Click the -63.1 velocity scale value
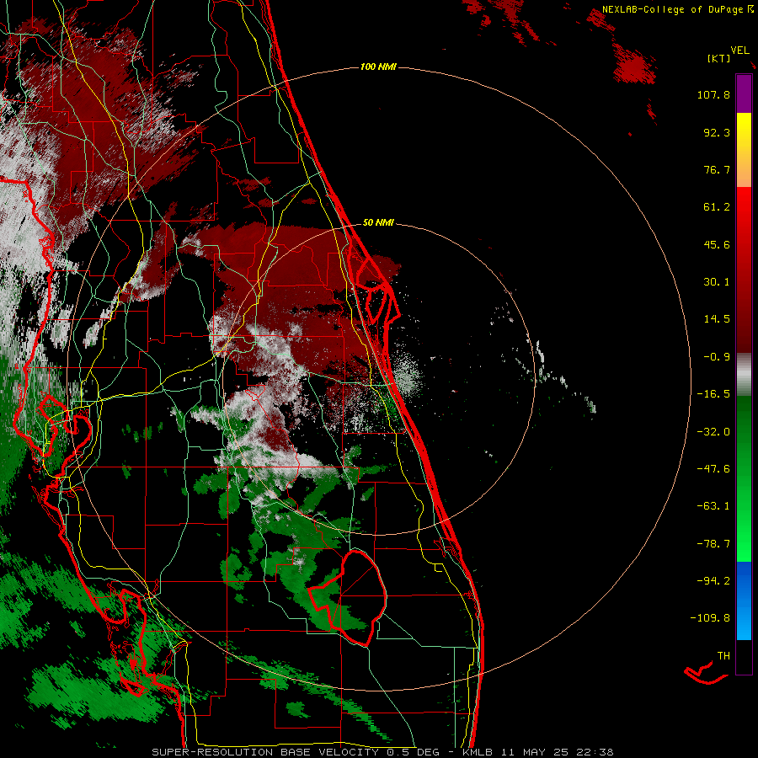Image resolution: width=758 pixels, height=758 pixels. [713, 506]
